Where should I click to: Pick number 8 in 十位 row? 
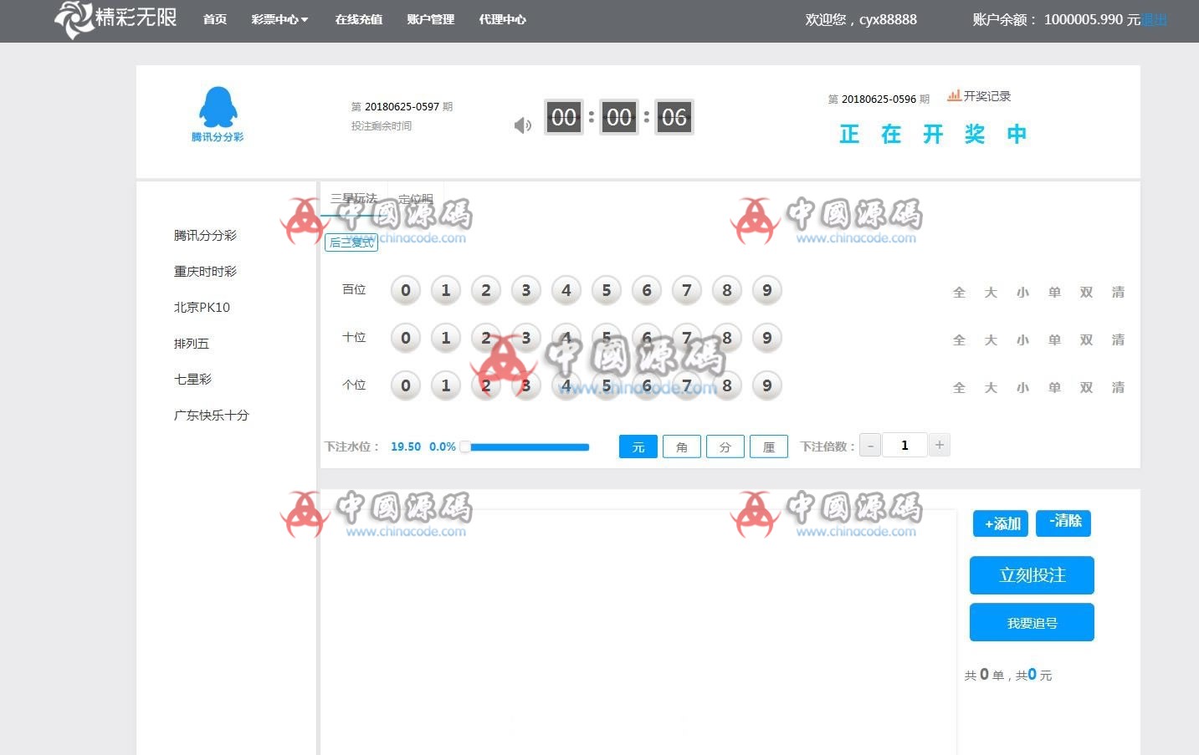click(727, 338)
